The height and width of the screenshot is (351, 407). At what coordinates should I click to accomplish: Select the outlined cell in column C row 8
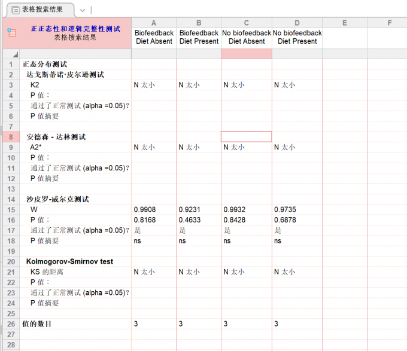(246, 137)
